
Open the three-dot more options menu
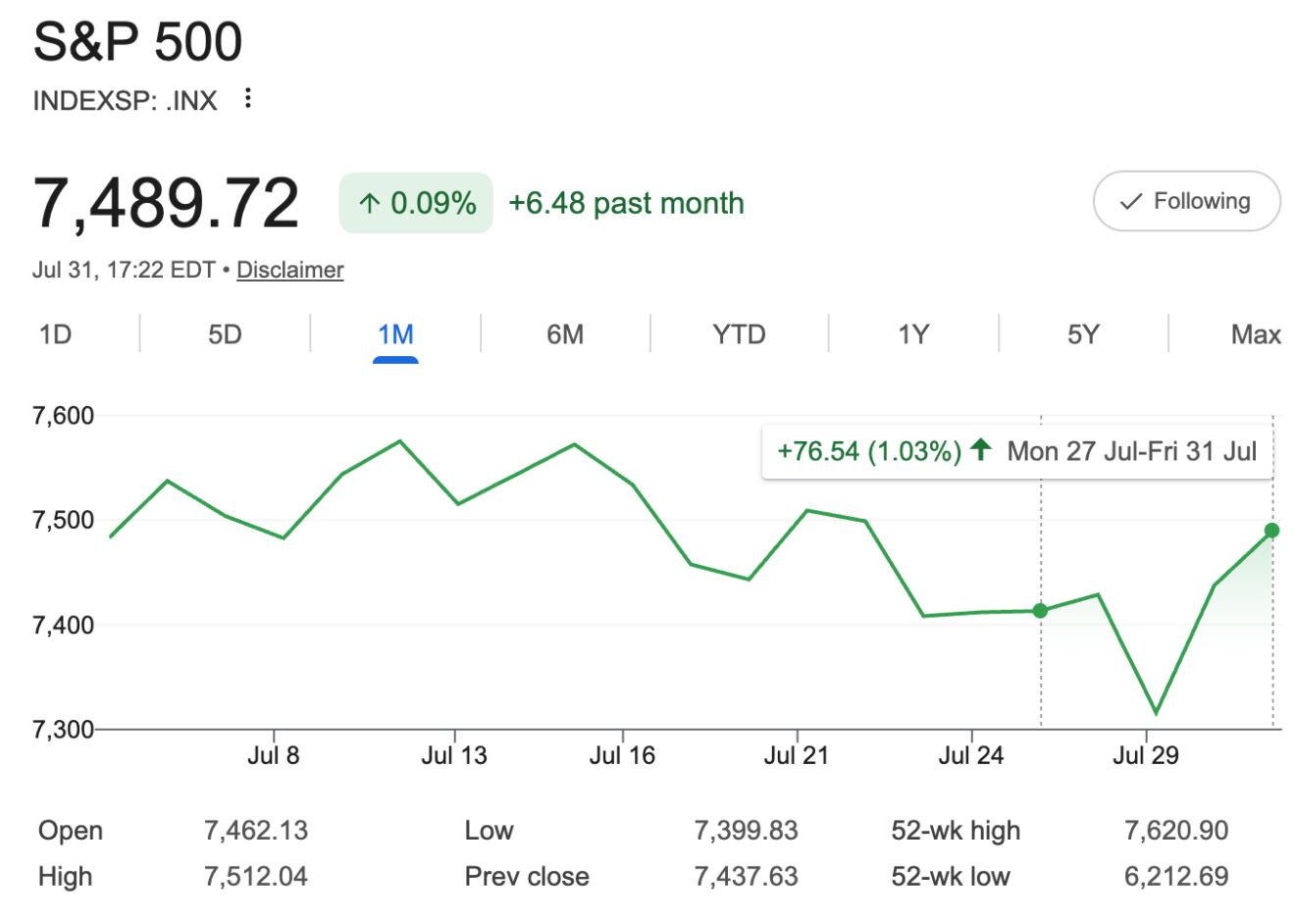(248, 98)
